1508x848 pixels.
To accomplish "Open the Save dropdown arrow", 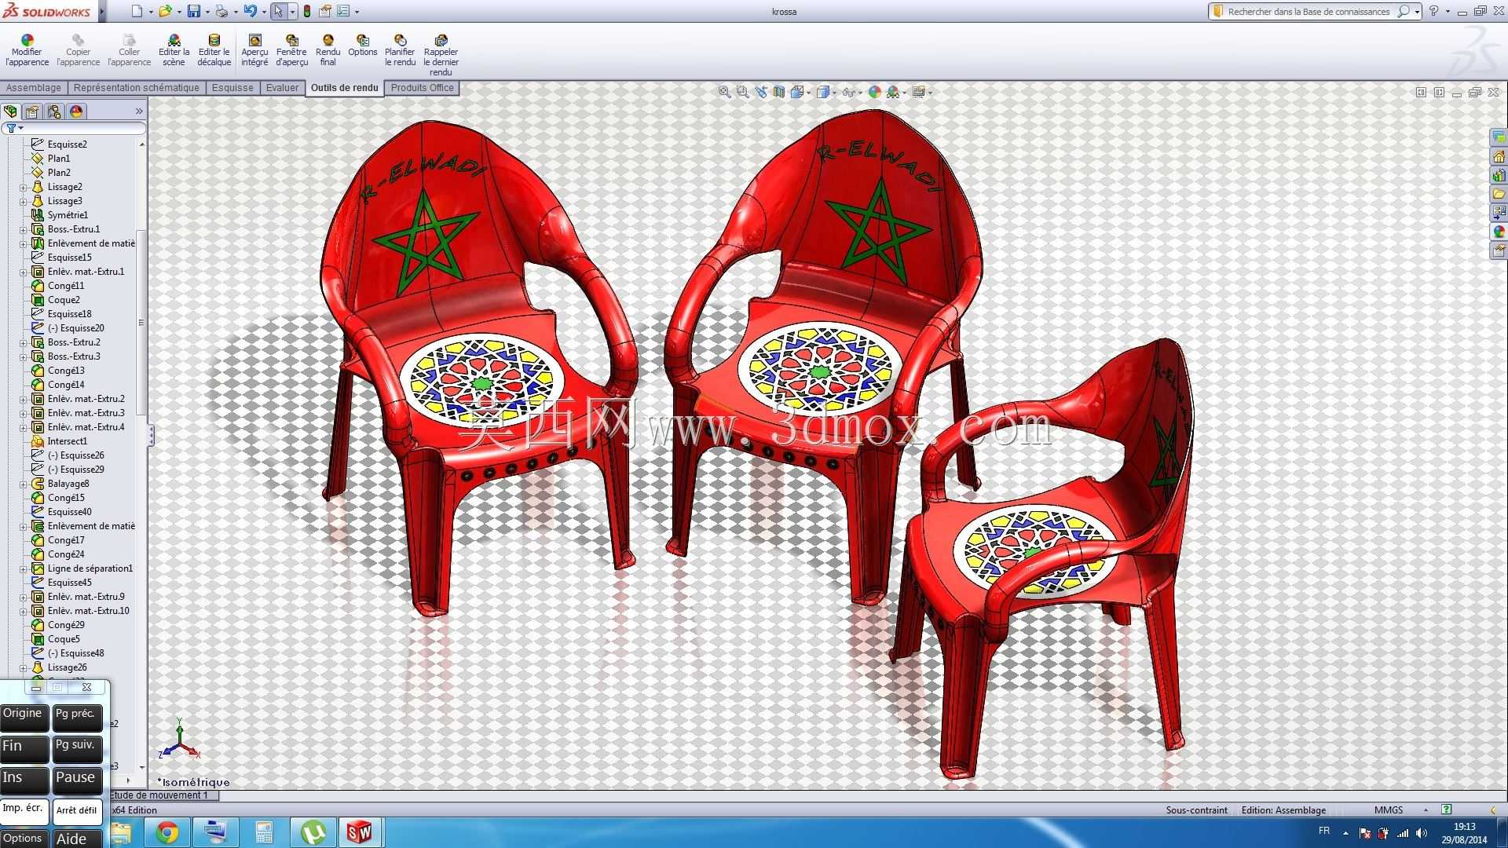I will pos(207,12).
